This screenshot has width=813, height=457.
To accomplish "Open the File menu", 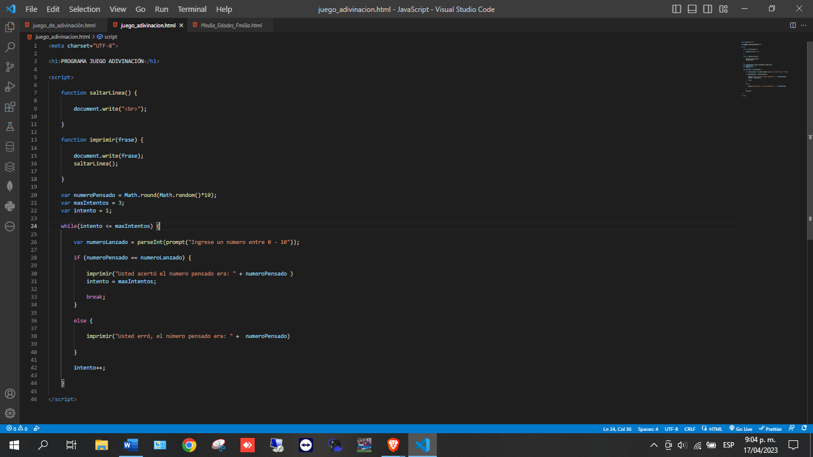I will tap(31, 9).
